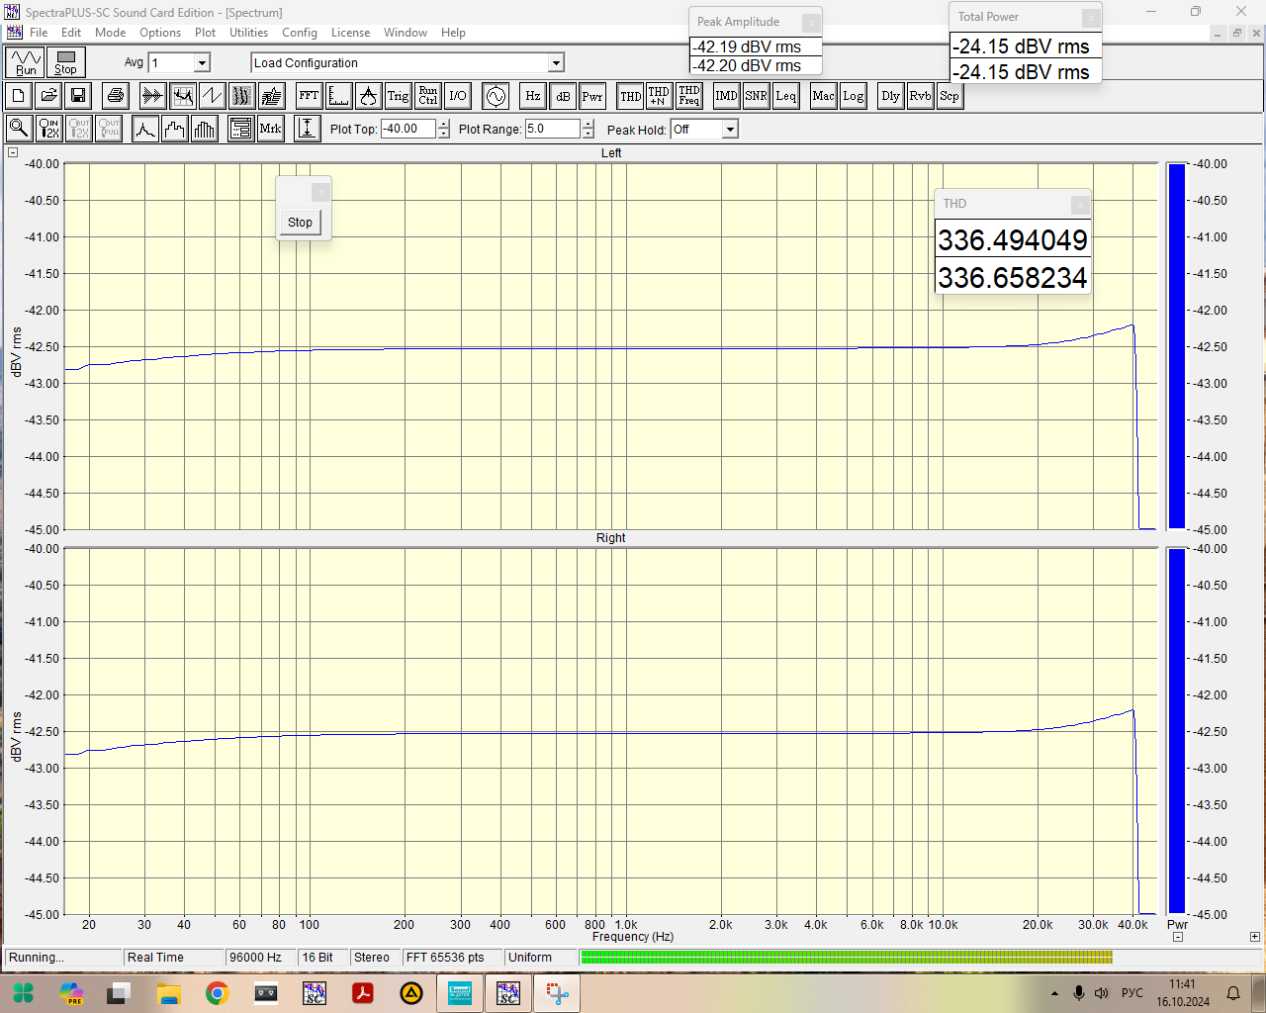This screenshot has width=1266, height=1013.
Task: Open the Dly delay finder utility
Action: click(x=890, y=96)
